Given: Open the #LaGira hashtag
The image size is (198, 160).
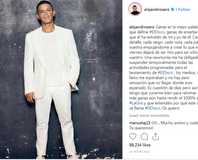Looking at the screenshot, I should tap(136, 103).
